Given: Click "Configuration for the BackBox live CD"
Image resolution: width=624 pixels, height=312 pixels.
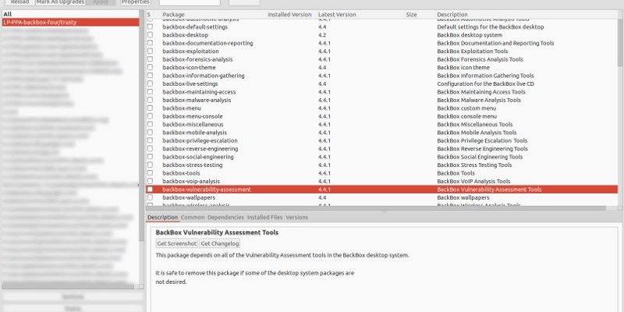Looking at the screenshot, I should click(x=485, y=83).
